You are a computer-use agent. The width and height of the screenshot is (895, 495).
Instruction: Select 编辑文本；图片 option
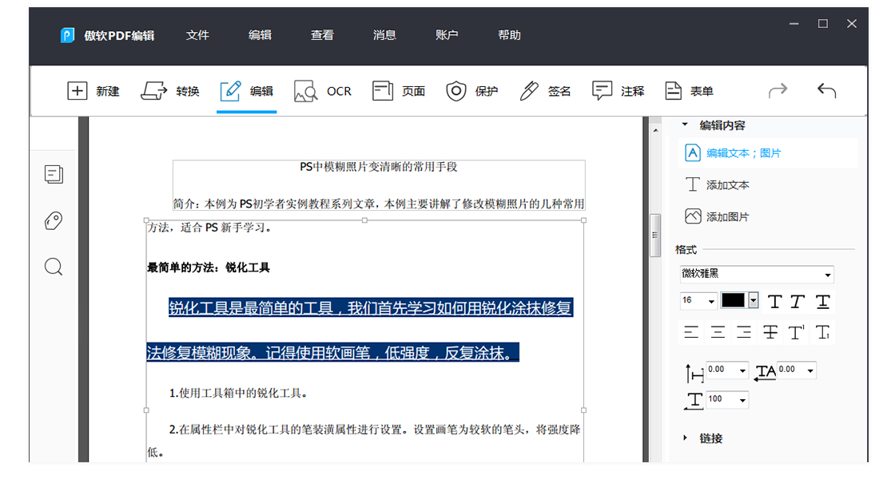[767, 152]
